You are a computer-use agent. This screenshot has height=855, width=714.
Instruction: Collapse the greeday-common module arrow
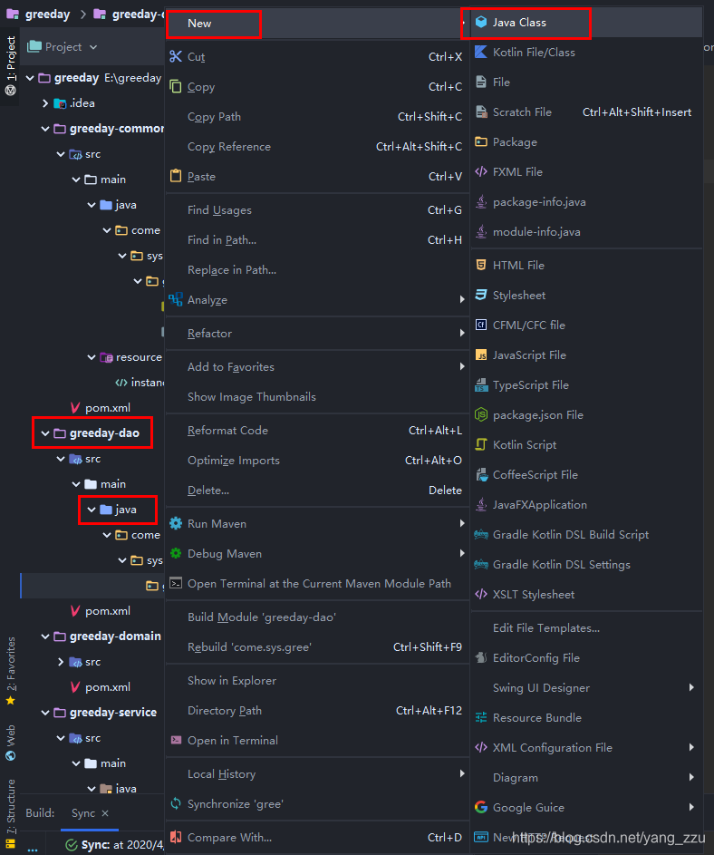(x=45, y=129)
